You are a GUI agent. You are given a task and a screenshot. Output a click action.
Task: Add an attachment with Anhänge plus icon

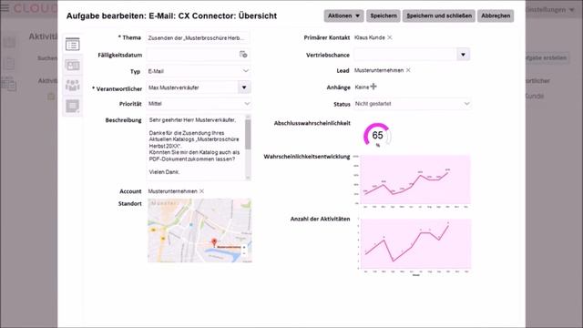[373, 87]
